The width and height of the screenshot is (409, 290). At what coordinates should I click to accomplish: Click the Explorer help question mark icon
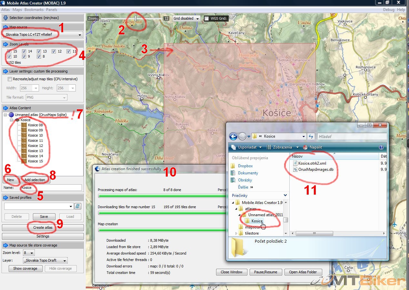(x=381, y=147)
